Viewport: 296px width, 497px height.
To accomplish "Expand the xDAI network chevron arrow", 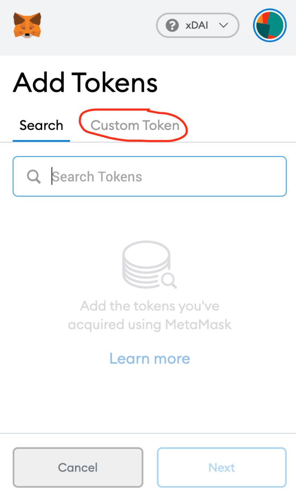I will click(x=223, y=26).
